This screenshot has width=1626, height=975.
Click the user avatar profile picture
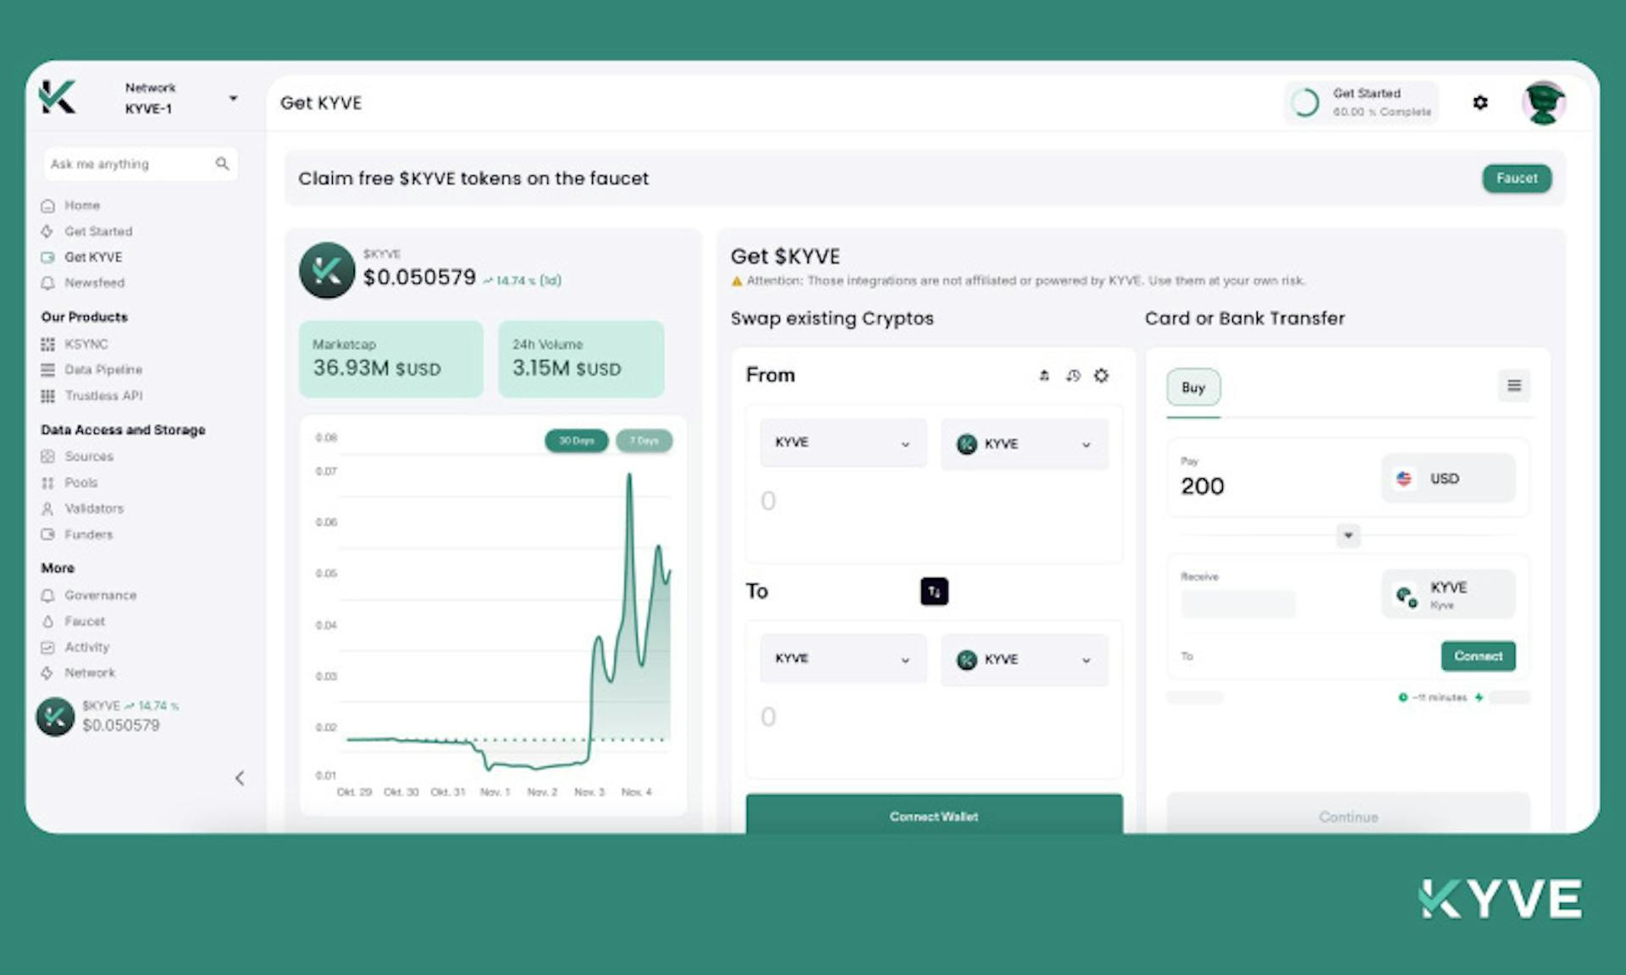coord(1543,102)
